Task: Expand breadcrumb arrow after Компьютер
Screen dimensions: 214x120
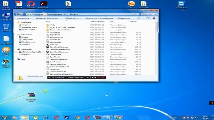Action: 45,14
